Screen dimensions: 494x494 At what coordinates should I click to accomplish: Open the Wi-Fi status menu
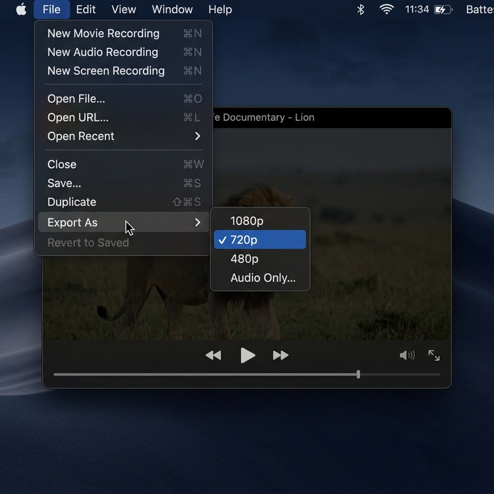coord(386,10)
